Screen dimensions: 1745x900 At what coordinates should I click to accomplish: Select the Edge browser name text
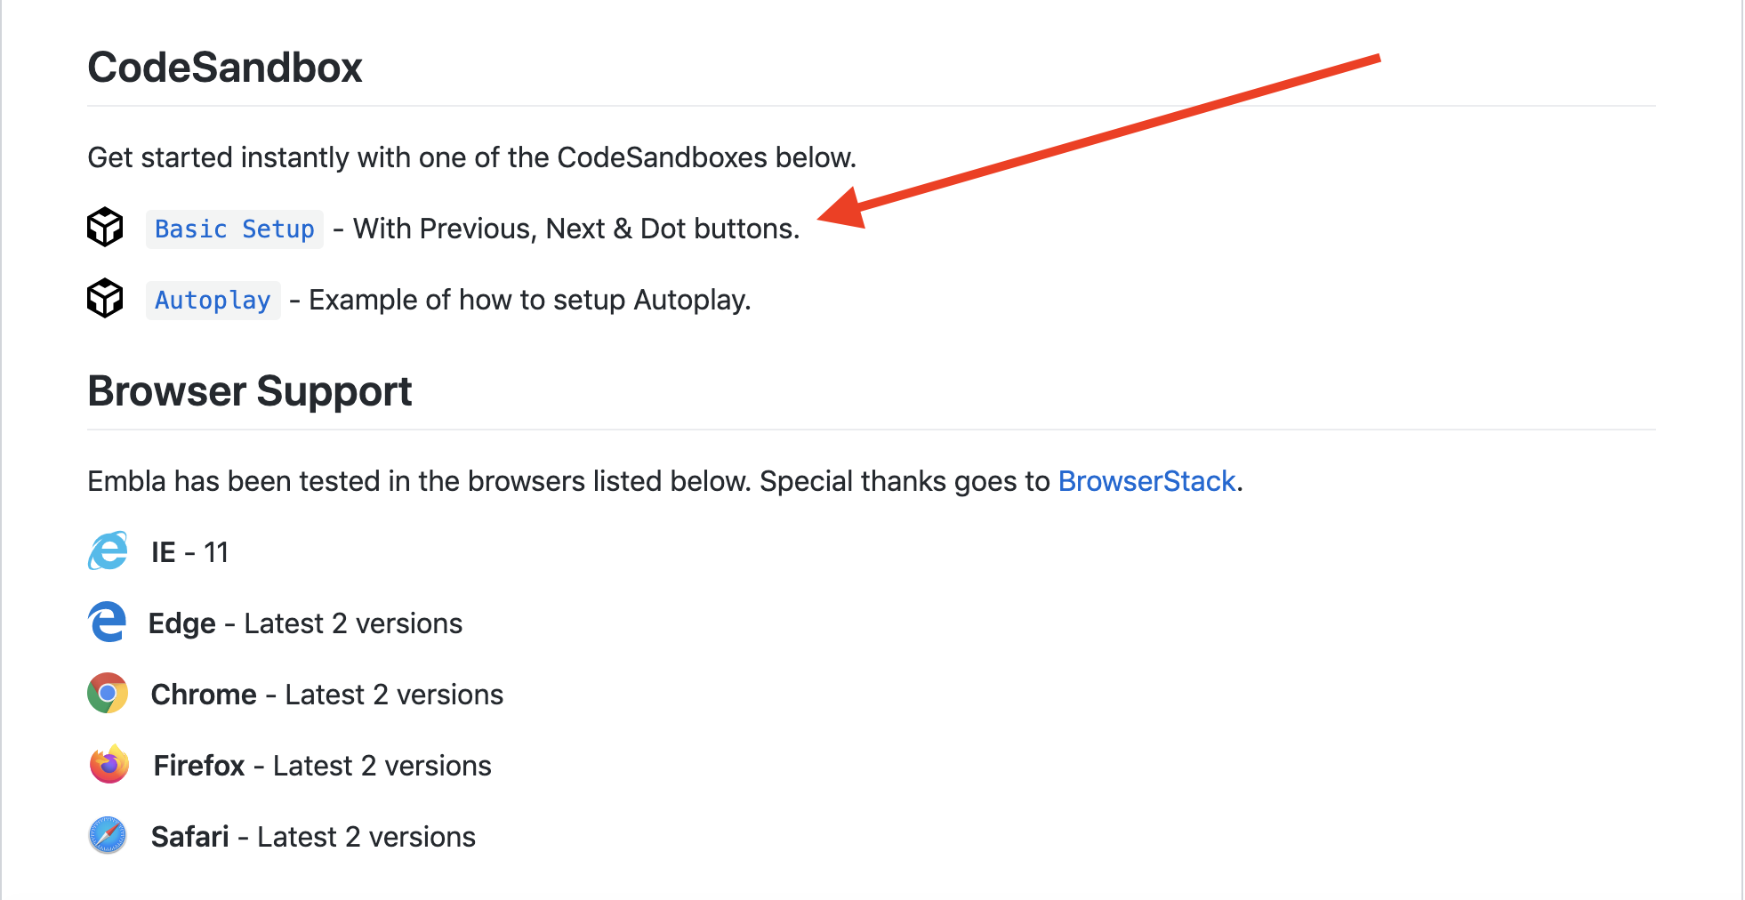(x=182, y=623)
